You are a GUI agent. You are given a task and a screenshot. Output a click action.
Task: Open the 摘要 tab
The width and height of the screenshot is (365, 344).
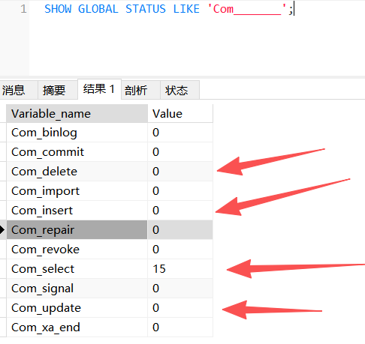click(x=58, y=90)
